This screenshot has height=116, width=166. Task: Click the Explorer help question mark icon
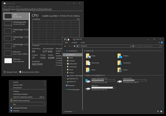(162, 42)
